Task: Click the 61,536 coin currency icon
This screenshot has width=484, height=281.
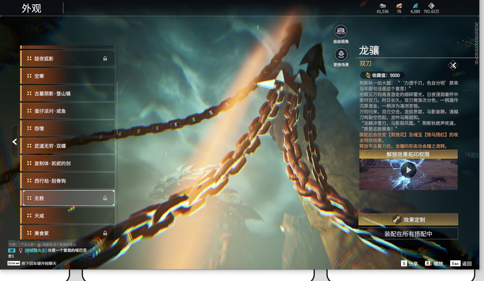Action: [382, 6]
